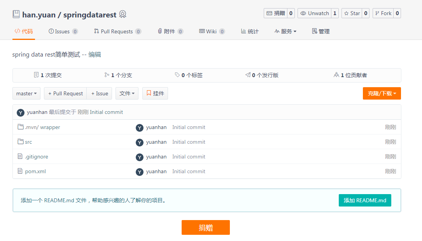The width and height of the screenshot is (422, 241).
Task: Open the watchers count next to Unwatch
Action: pos(335,13)
